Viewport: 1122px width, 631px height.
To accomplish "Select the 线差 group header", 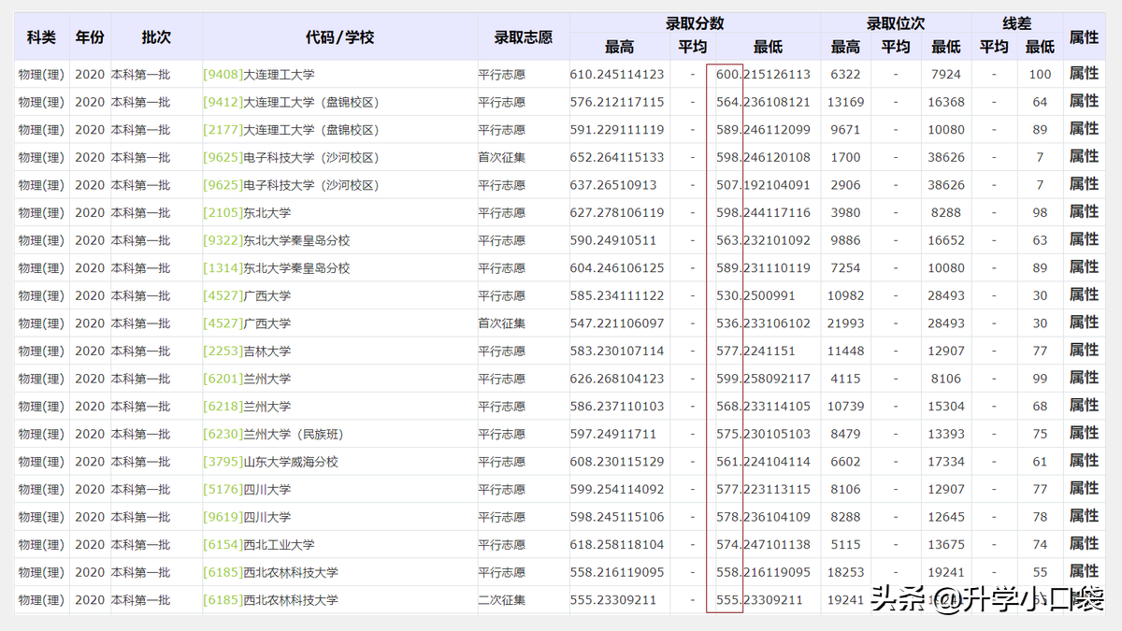I will click(x=1017, y=23).
